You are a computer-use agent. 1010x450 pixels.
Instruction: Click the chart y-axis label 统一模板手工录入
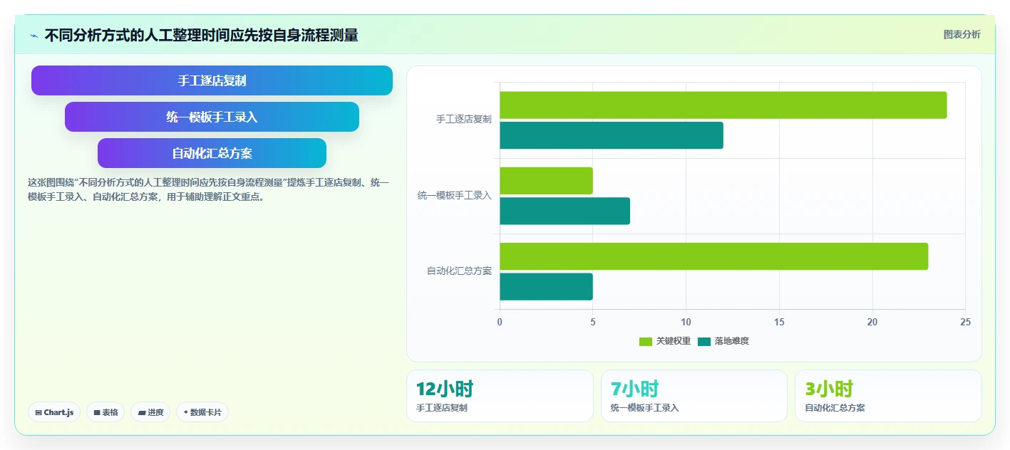pos(455,195)
